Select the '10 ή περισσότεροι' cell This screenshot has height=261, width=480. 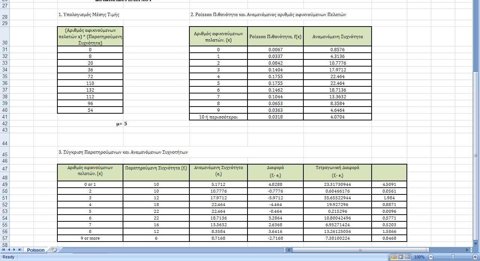pyautogui.click(x=218, y=117)
